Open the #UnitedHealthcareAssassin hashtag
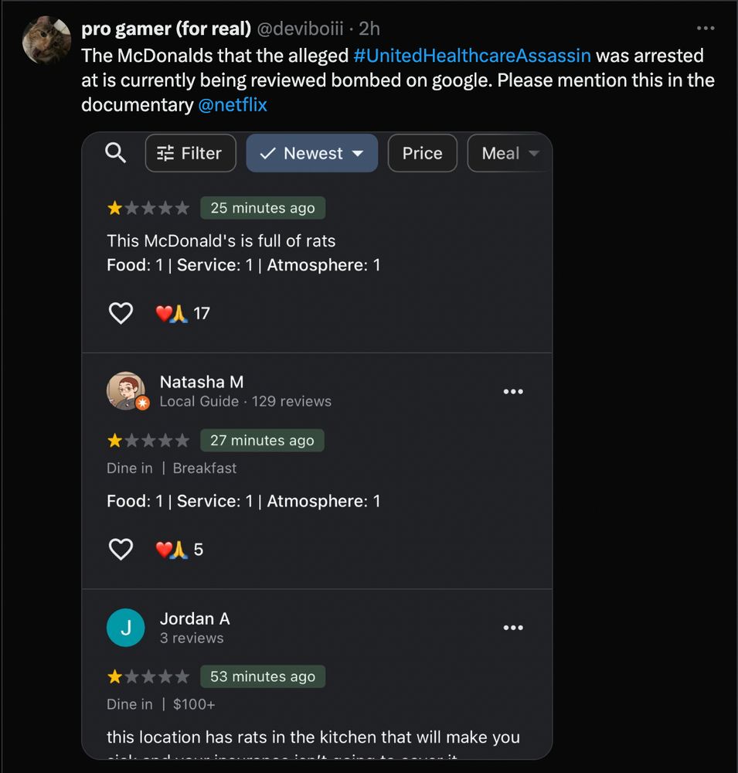This screenshot has height=773, width=738. pyautogui.click(x=471, y=56)
